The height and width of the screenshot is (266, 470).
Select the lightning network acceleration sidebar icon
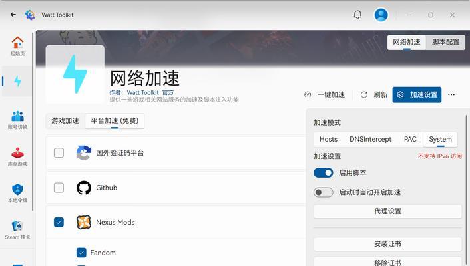tap(17, 81)
